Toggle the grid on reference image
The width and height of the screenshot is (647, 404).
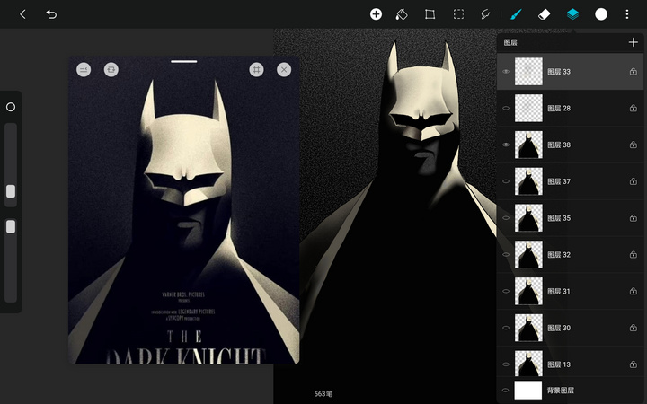click(x=256, y=70)
